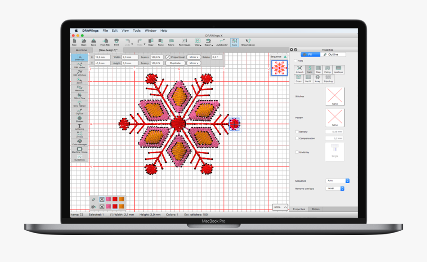The width and height of the screenshot is (427, 262).
Task: Select Applique fill type
Action: [x=338, y=69]
